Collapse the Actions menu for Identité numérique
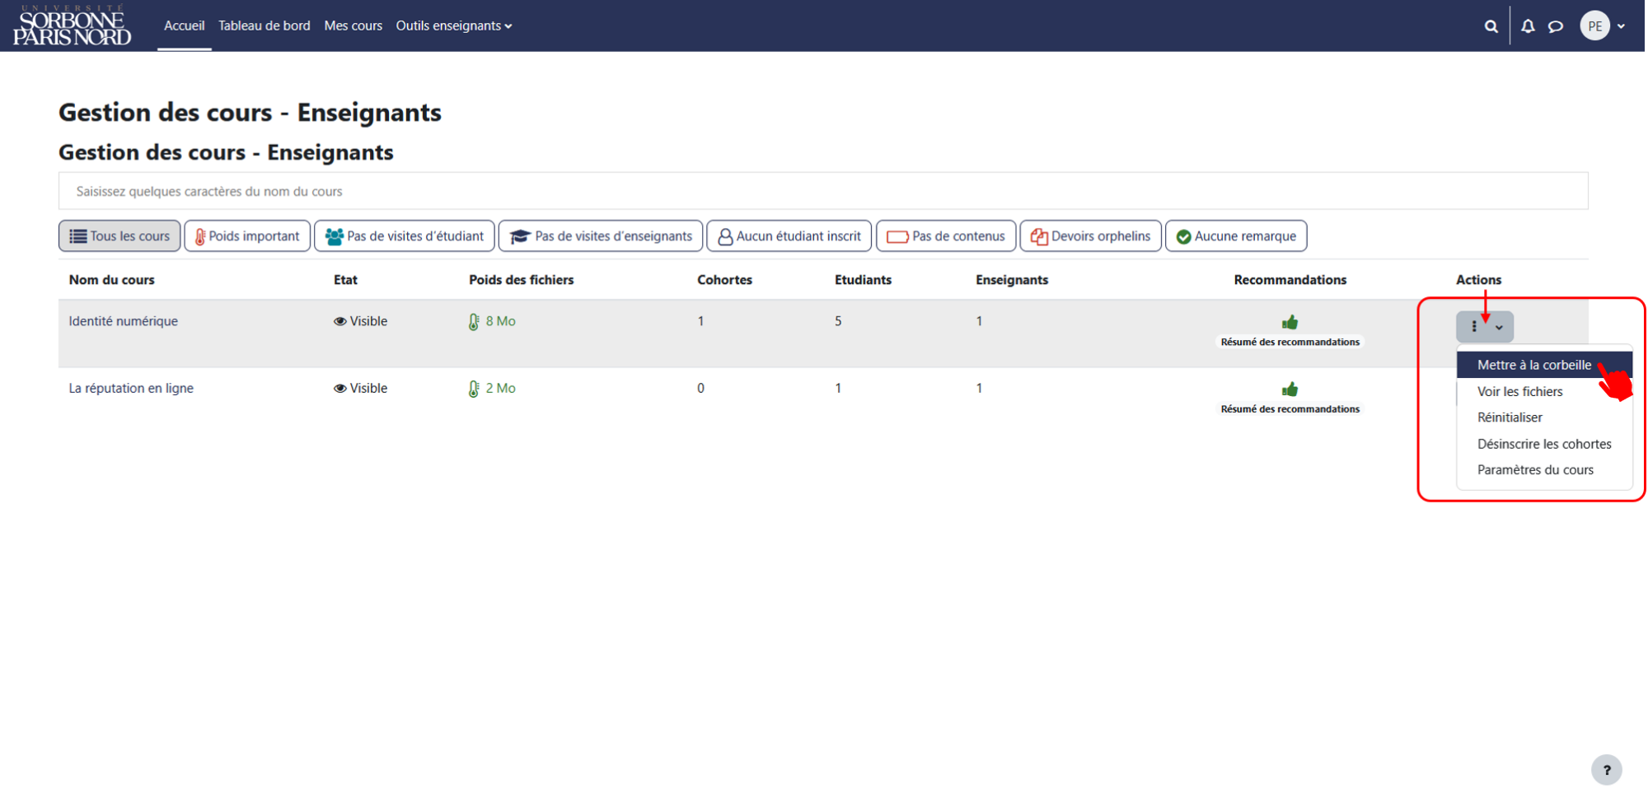This screenshot has width=1648, height=793. pos(1486,327)
